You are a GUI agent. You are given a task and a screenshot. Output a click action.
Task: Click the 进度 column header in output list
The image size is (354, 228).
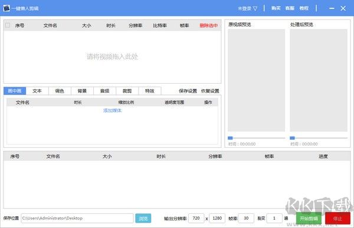[323, 156]
